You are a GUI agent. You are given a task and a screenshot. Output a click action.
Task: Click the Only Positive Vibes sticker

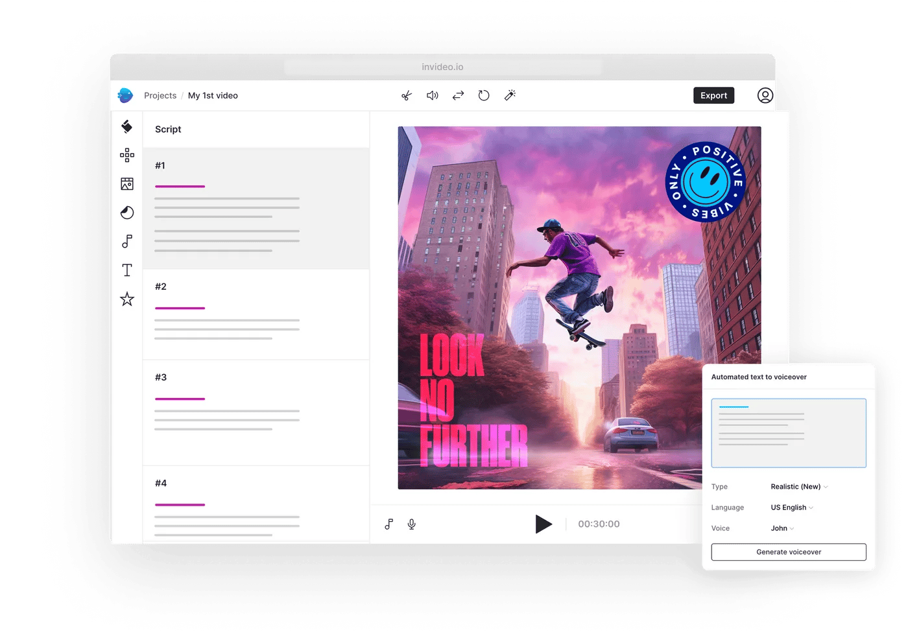pyautogui.click(x=706, y=182)
